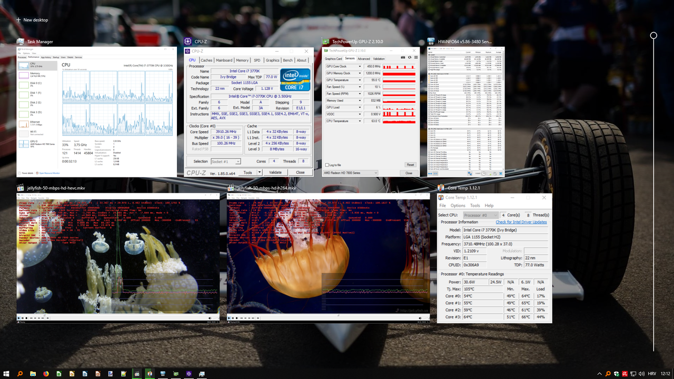
Task: Click the camera screenshot icon in GPU-Z titlebar
Action: click(402, 56)
